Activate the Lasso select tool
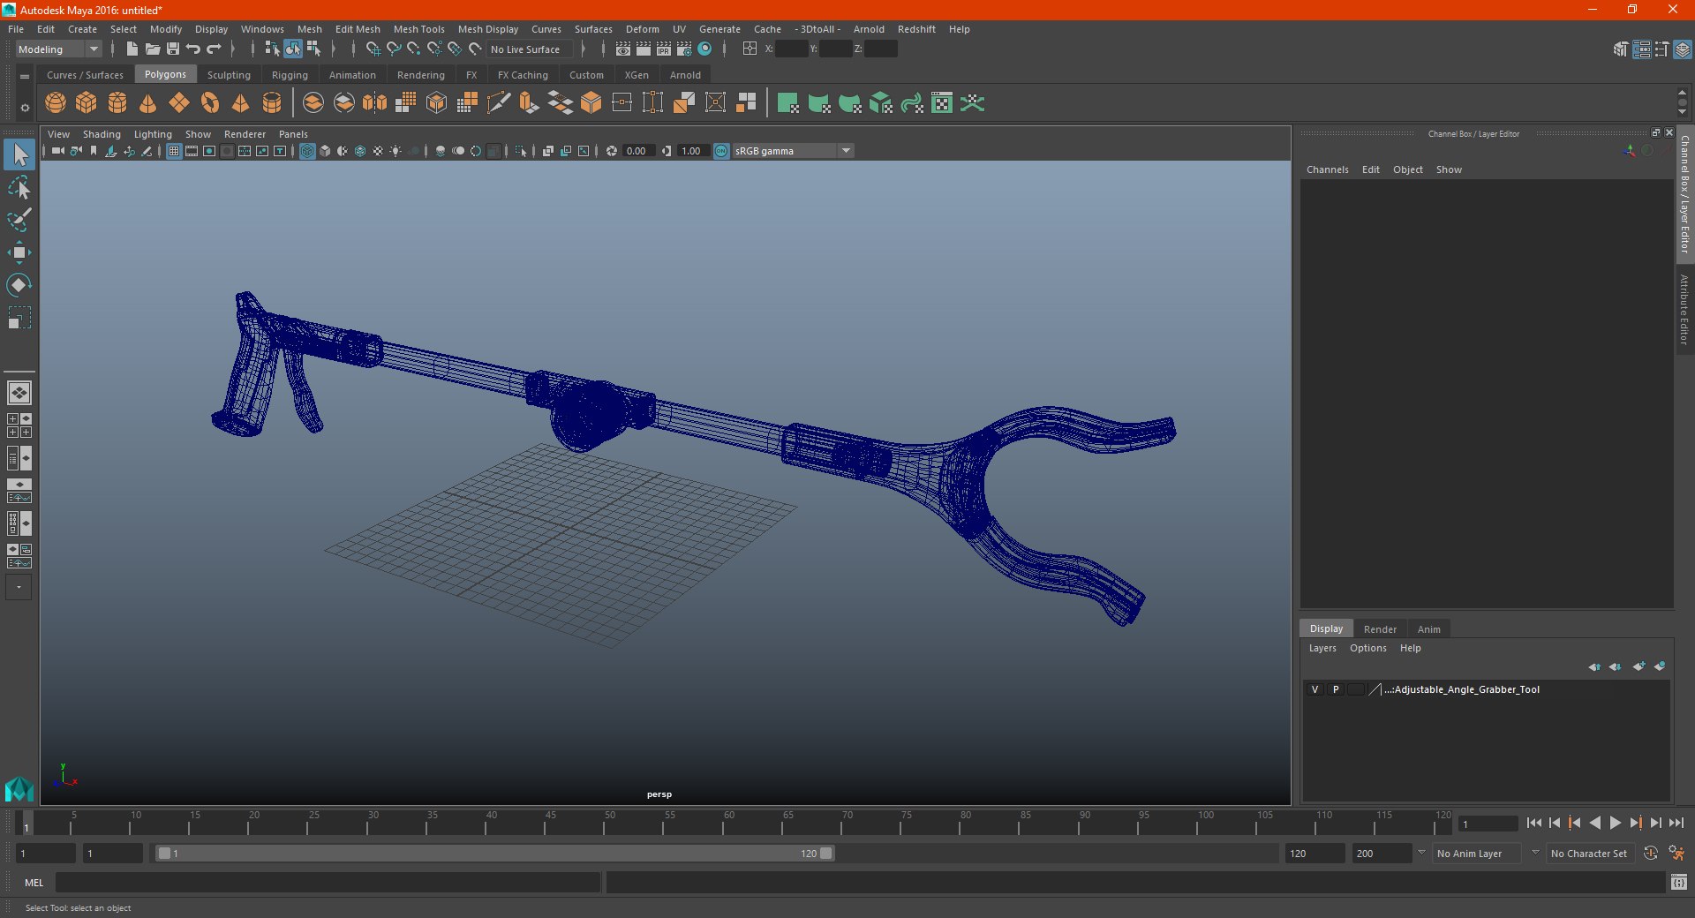This screenshot has height=918, width=1695. point(19,187)
